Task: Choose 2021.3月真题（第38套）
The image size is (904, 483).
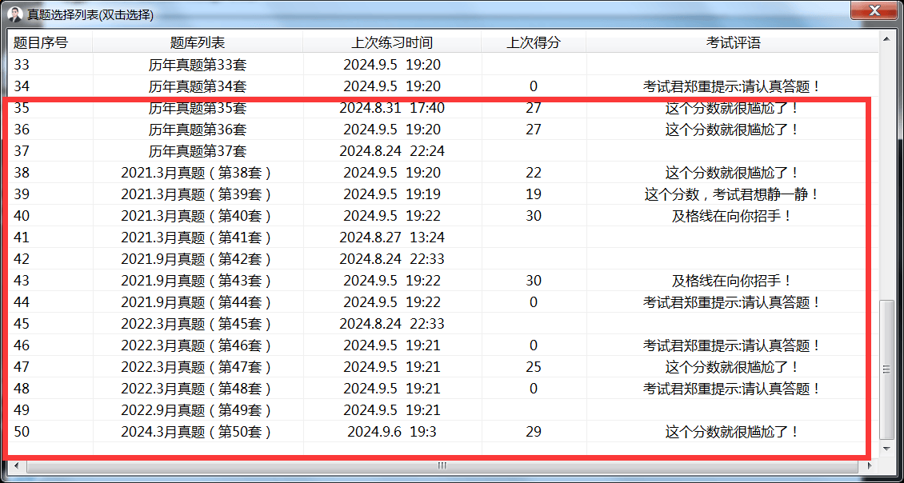Action: click(198, 173)
